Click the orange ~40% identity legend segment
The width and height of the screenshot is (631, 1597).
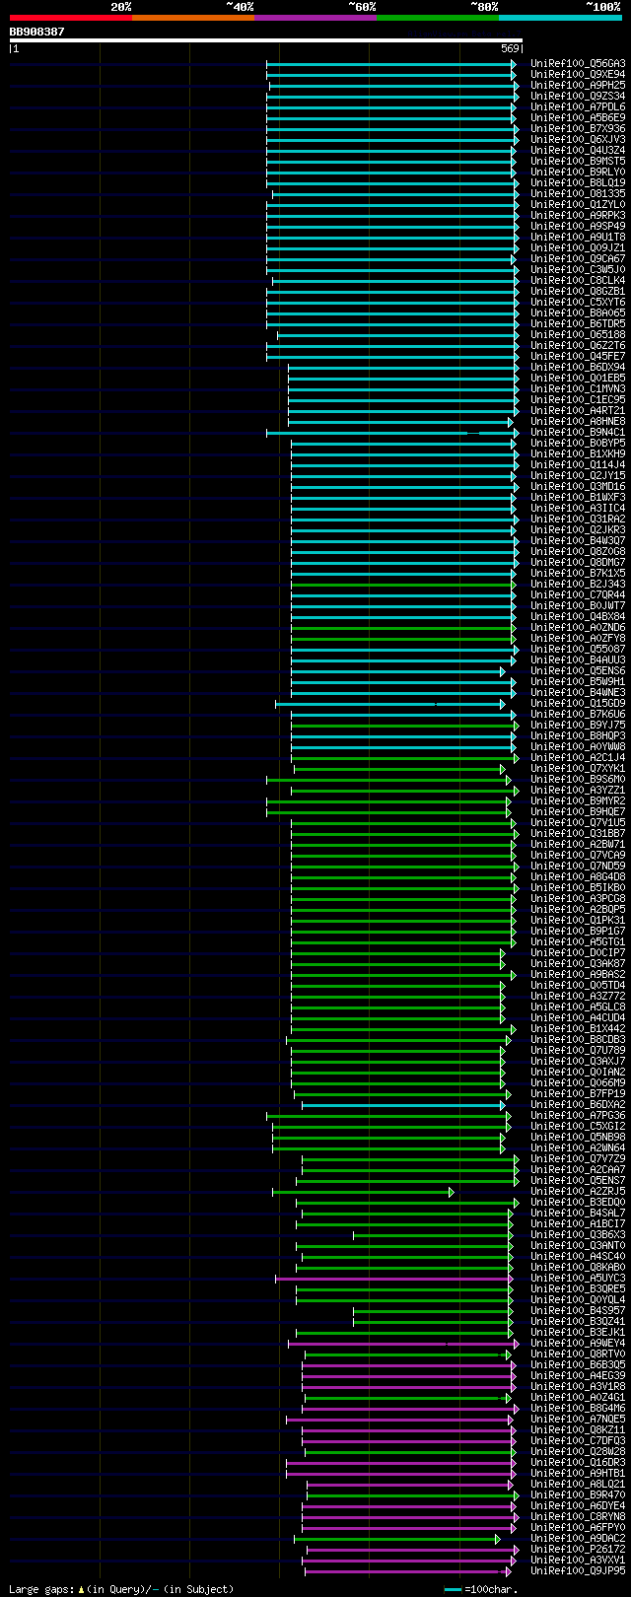coord(193,18)
